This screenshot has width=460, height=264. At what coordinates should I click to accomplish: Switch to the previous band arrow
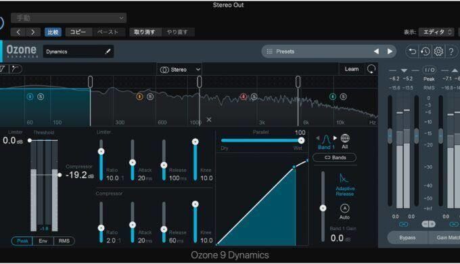click(318, 138)
